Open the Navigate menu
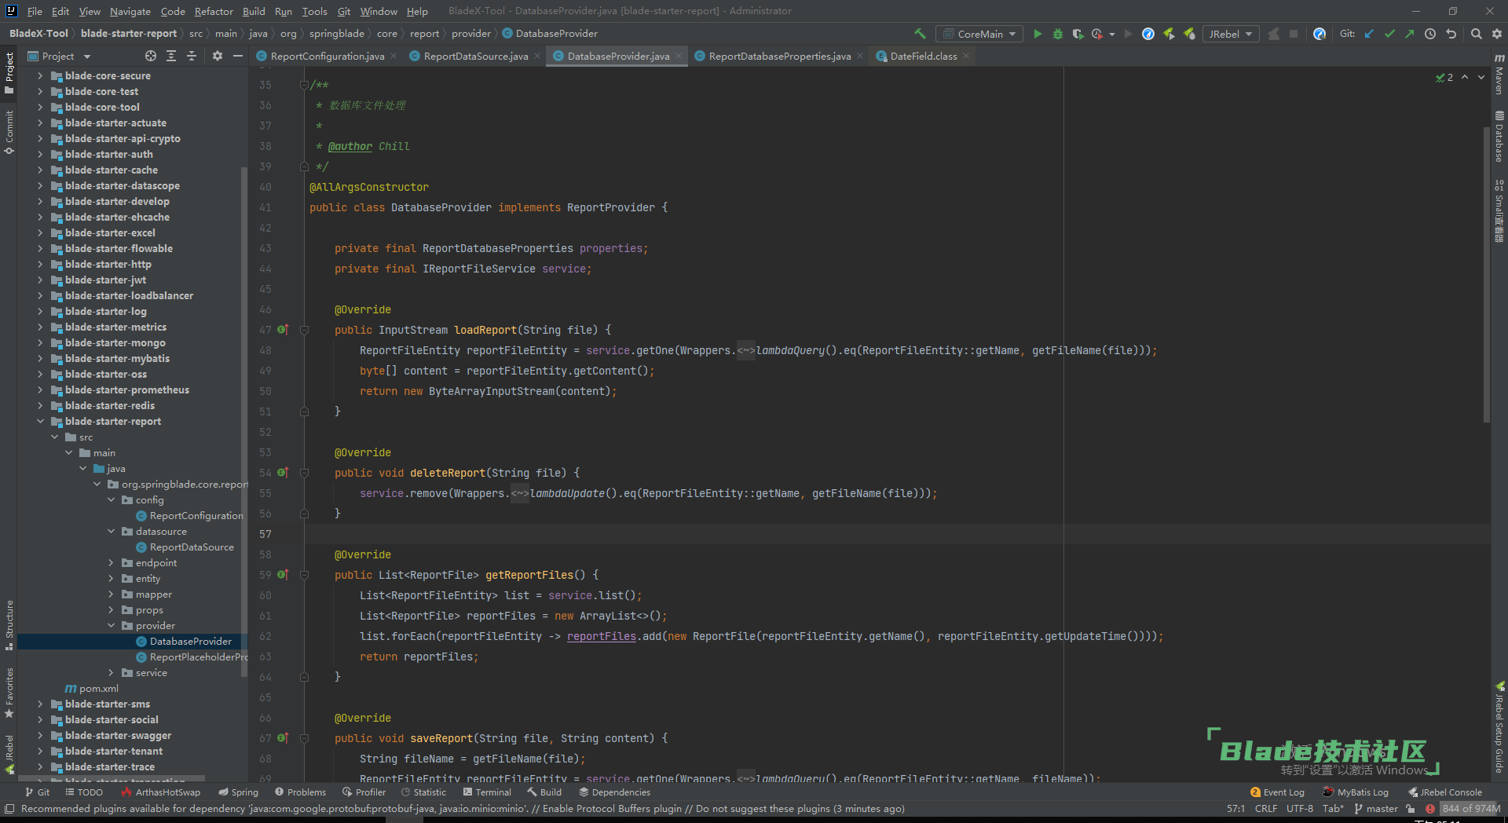 click(x=130, y=11)
